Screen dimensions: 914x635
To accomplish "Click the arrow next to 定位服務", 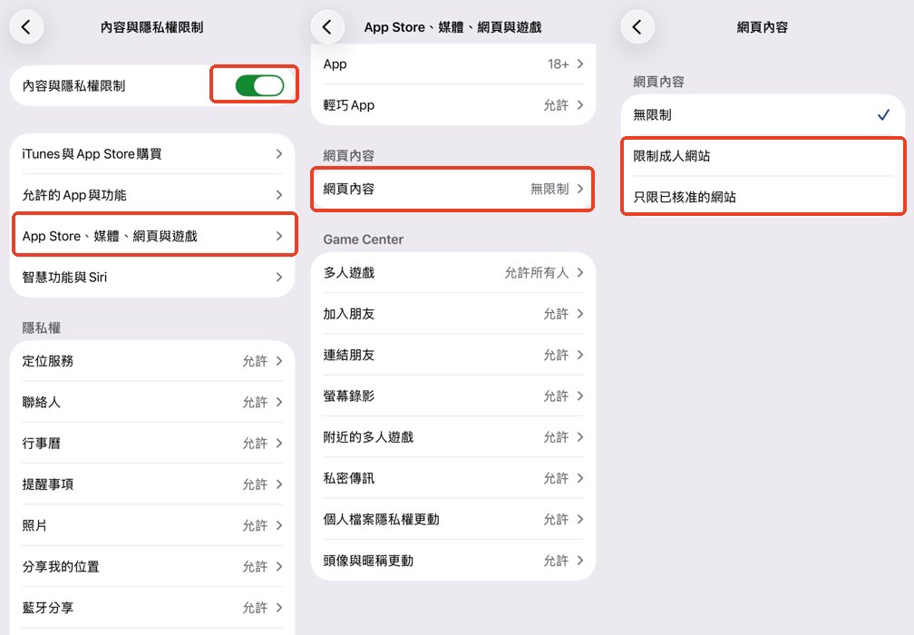I will click(x=279, y=361).
